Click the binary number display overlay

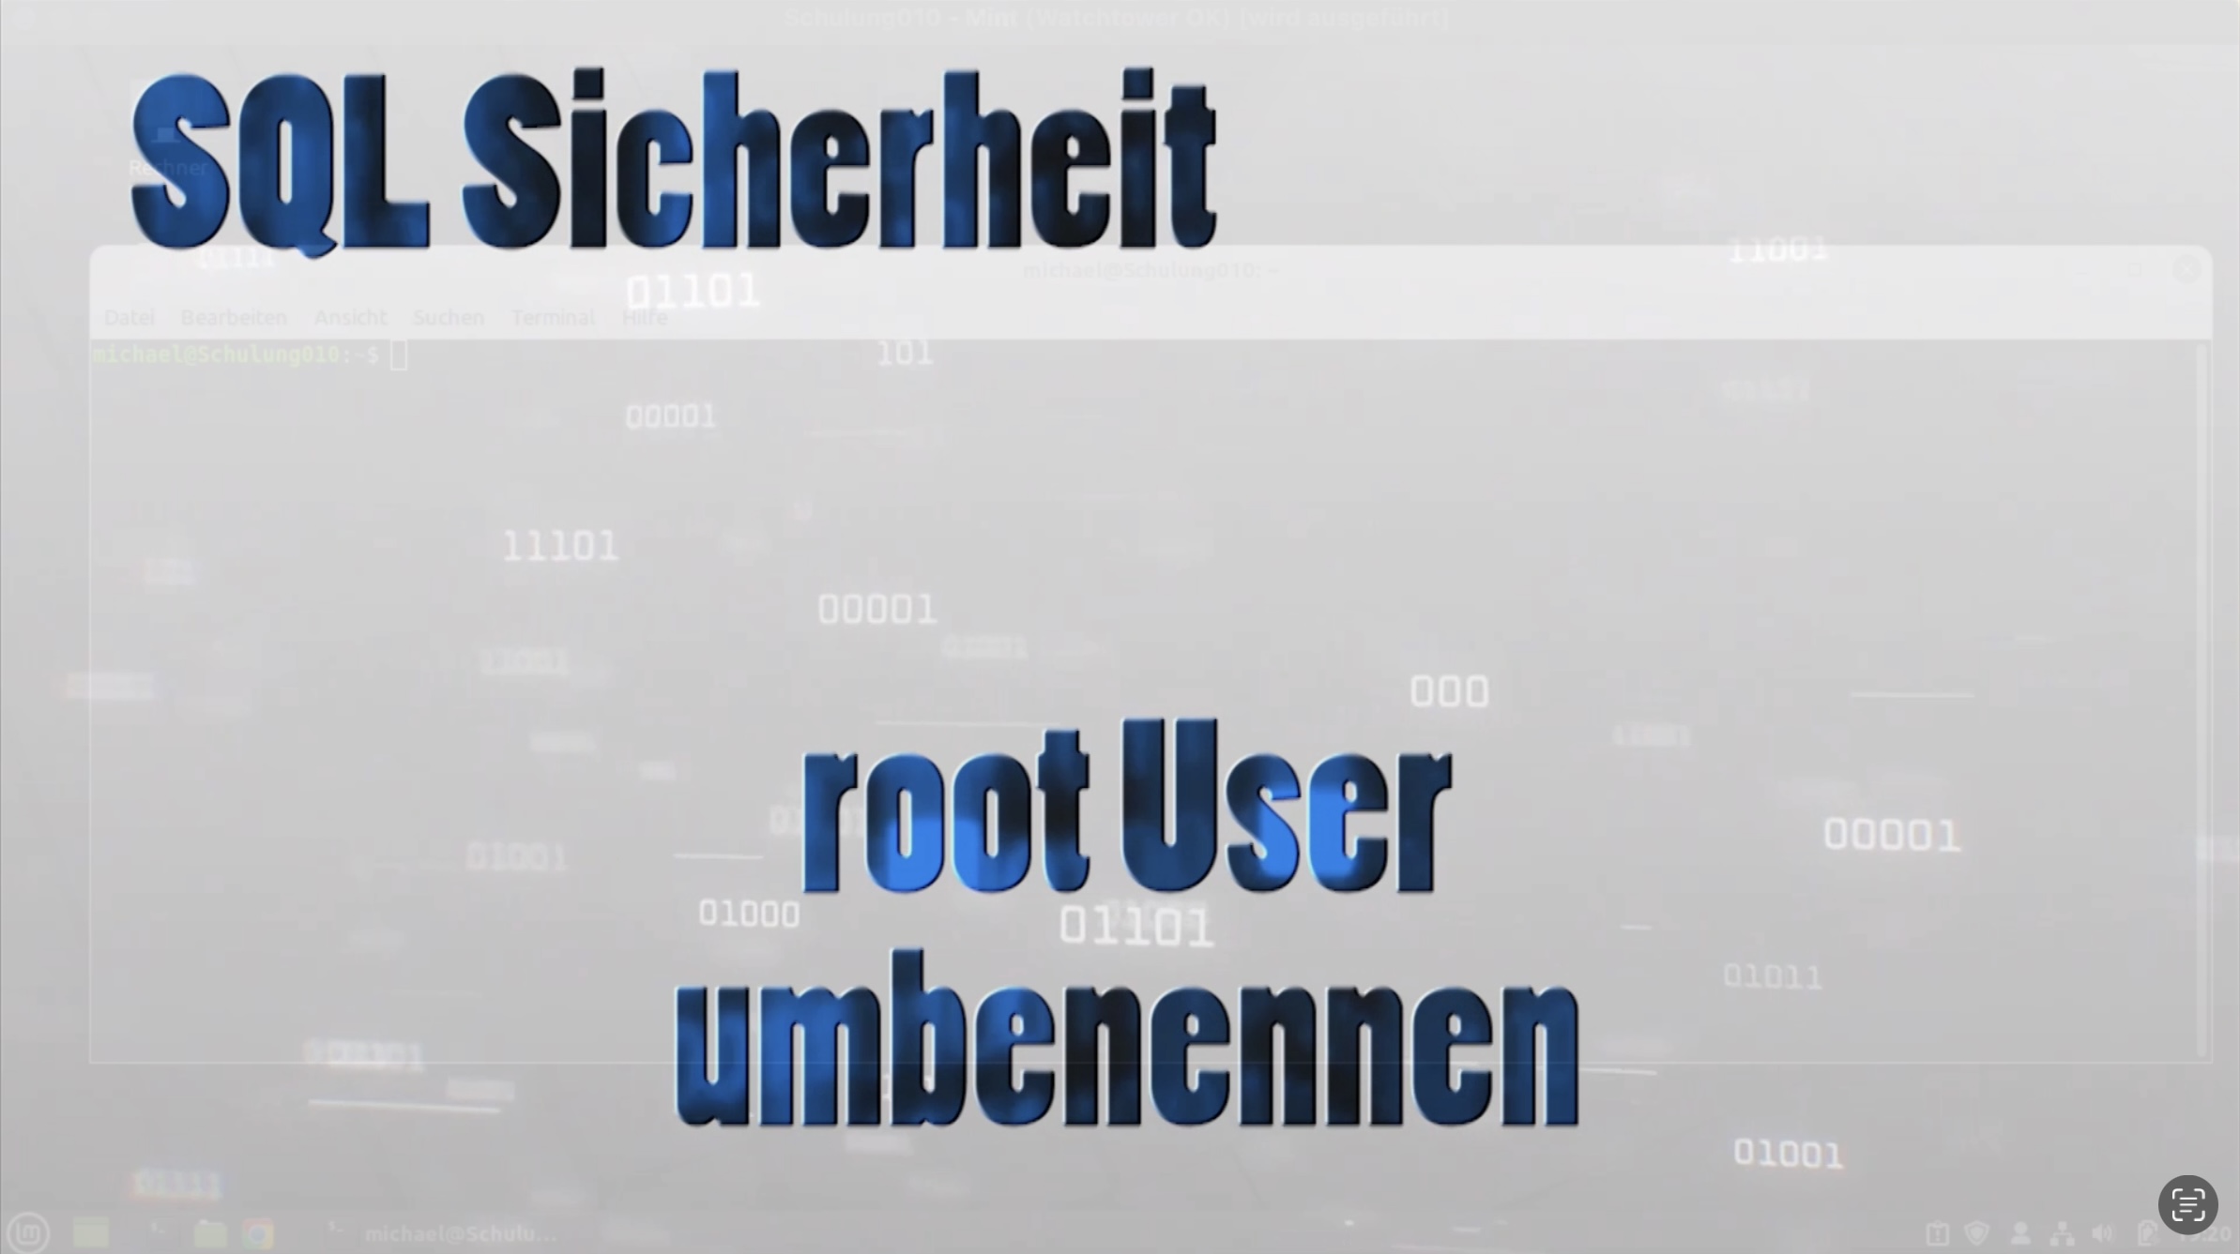[x=693, y=289]
